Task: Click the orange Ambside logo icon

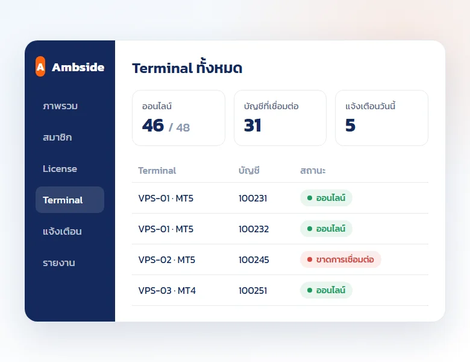Action: (40, 66)
